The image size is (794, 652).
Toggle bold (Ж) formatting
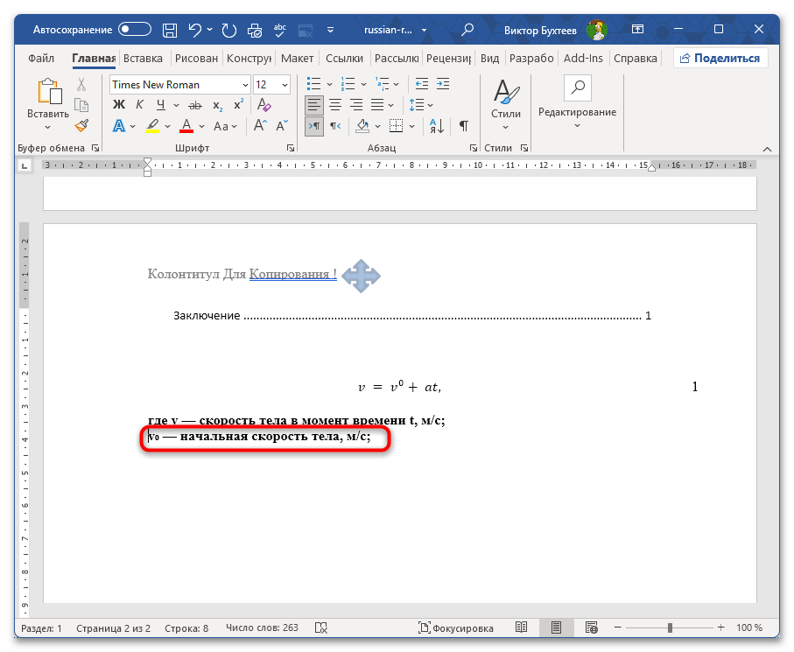coord(119,105)
